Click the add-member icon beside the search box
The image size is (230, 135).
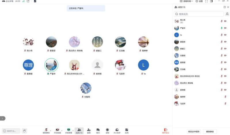pyautogui.click(x=227, y=14)
